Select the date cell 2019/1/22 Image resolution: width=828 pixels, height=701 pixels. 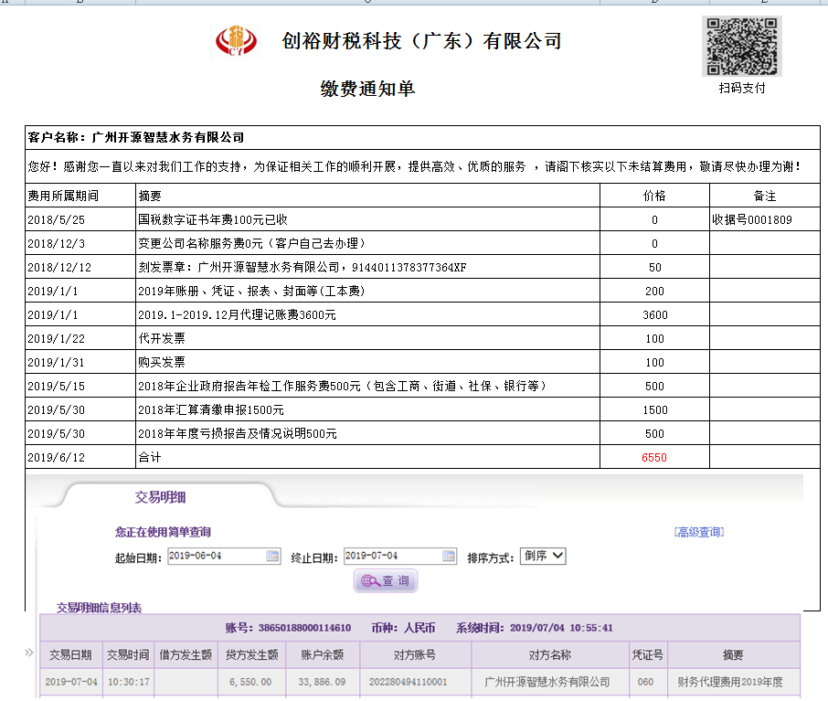(80, 338)
